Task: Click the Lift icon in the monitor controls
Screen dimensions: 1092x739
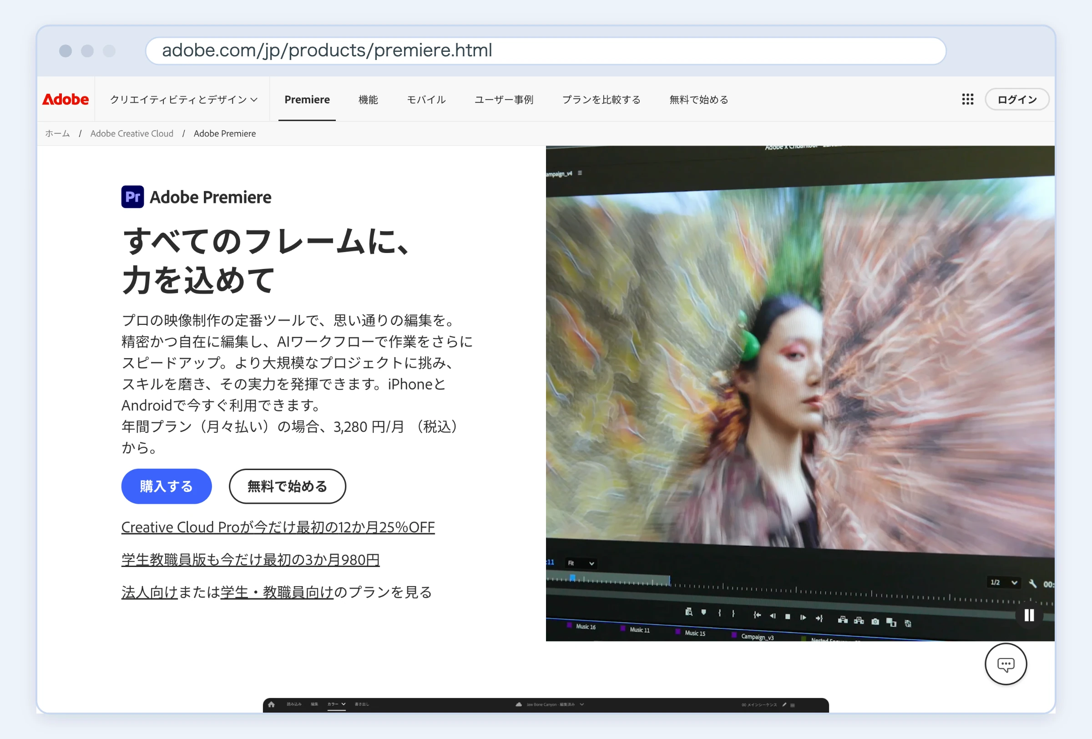Action: click(843, 620)
